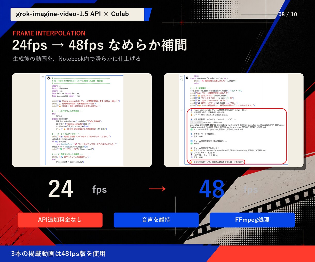Click the run button beside 'except subprocess.CalledProcessError'
The image size is (315, 262).
[187, 78]
